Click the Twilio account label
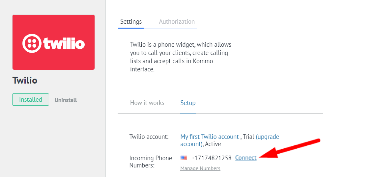The width and height of the screenshot is (375, 177). click(149, 137)
